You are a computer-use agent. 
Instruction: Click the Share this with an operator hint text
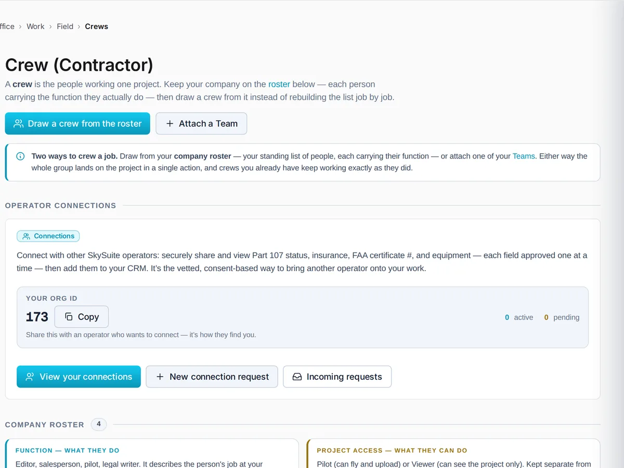pyautogui.click(x=141, y=335)
